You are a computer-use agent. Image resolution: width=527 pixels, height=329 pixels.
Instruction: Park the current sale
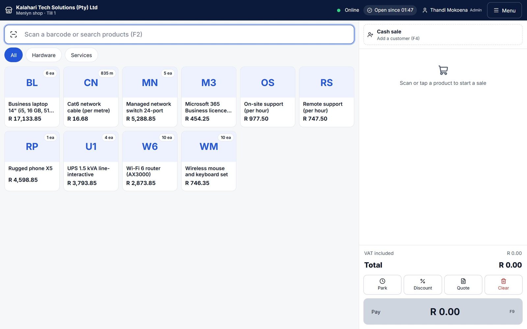(382, 285)
